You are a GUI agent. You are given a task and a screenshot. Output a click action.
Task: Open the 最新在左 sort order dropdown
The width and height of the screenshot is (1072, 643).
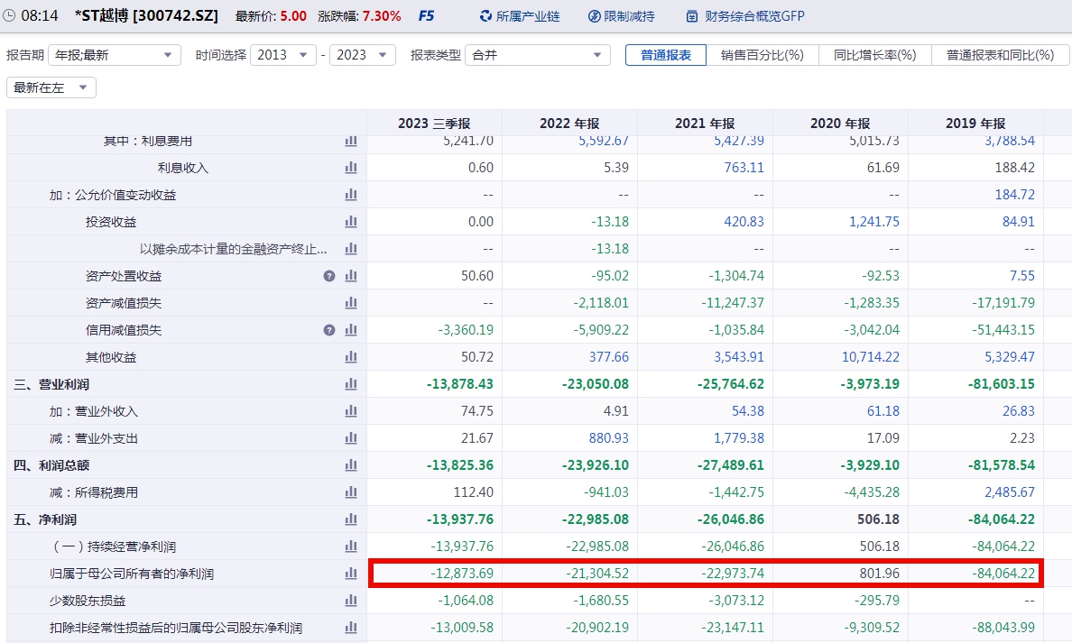(51, 87)
